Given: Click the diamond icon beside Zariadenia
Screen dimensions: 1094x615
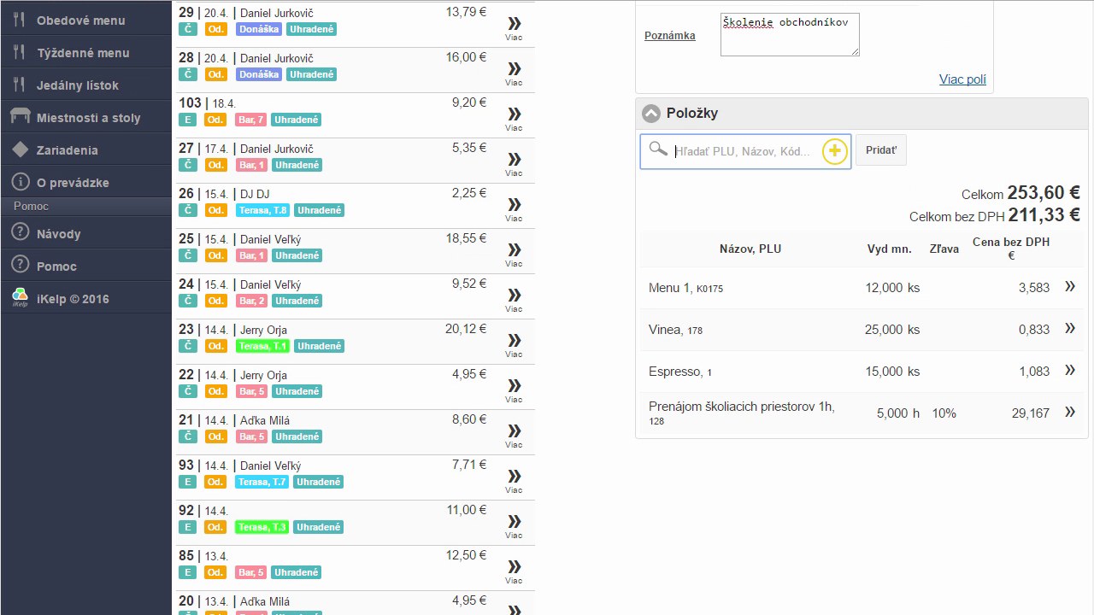Looking at the screenshot, I should coord(21,149).
